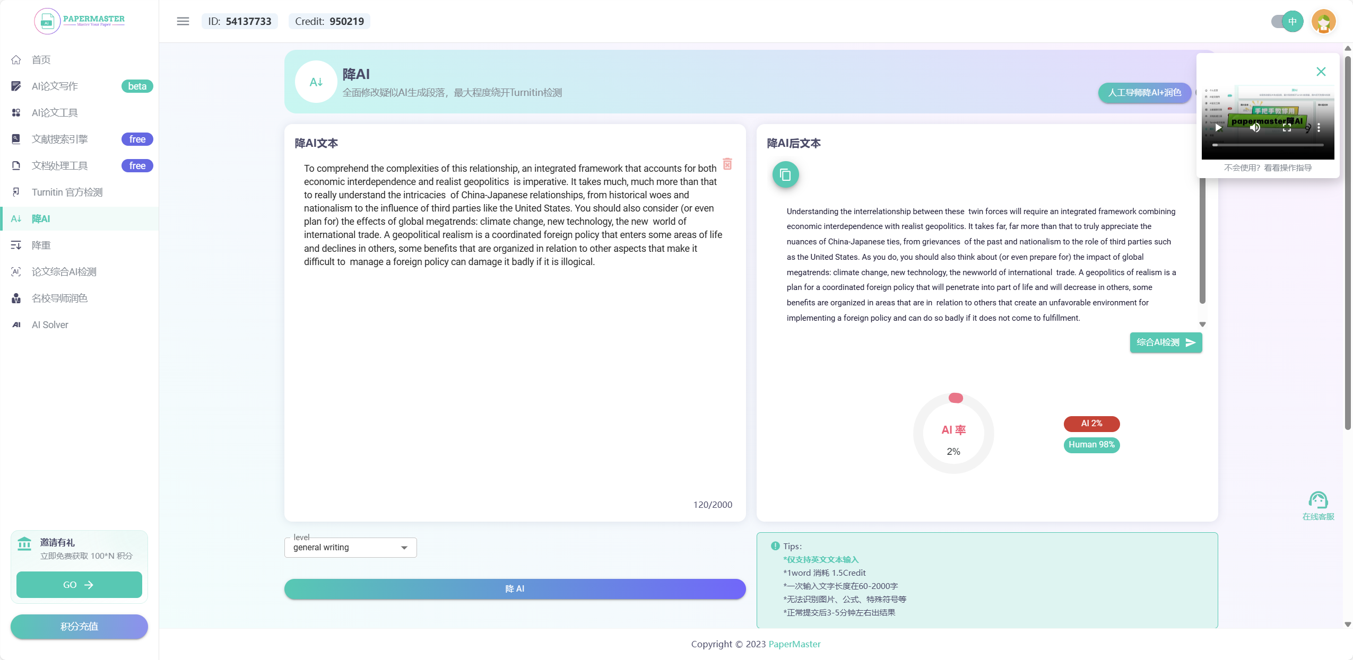Expand result text with the down arrow

coord(1202,324)
